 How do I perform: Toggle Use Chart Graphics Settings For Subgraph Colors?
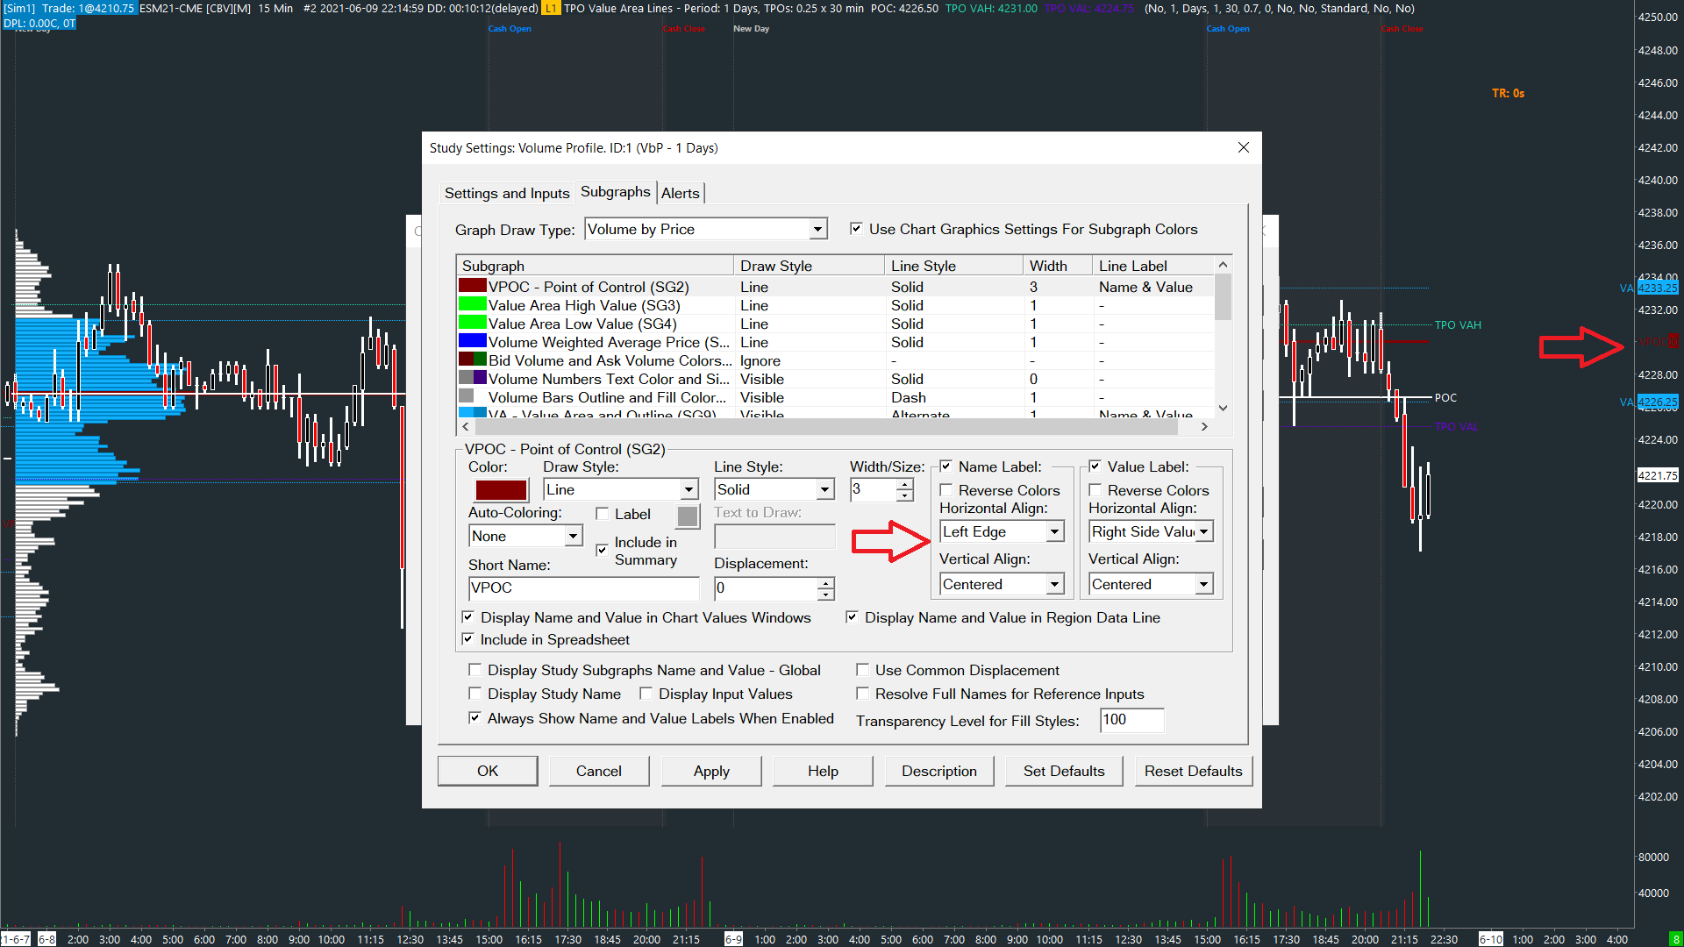856,229
